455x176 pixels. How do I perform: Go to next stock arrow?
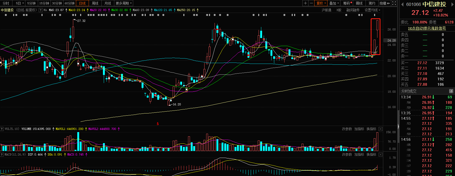point(452,4)
